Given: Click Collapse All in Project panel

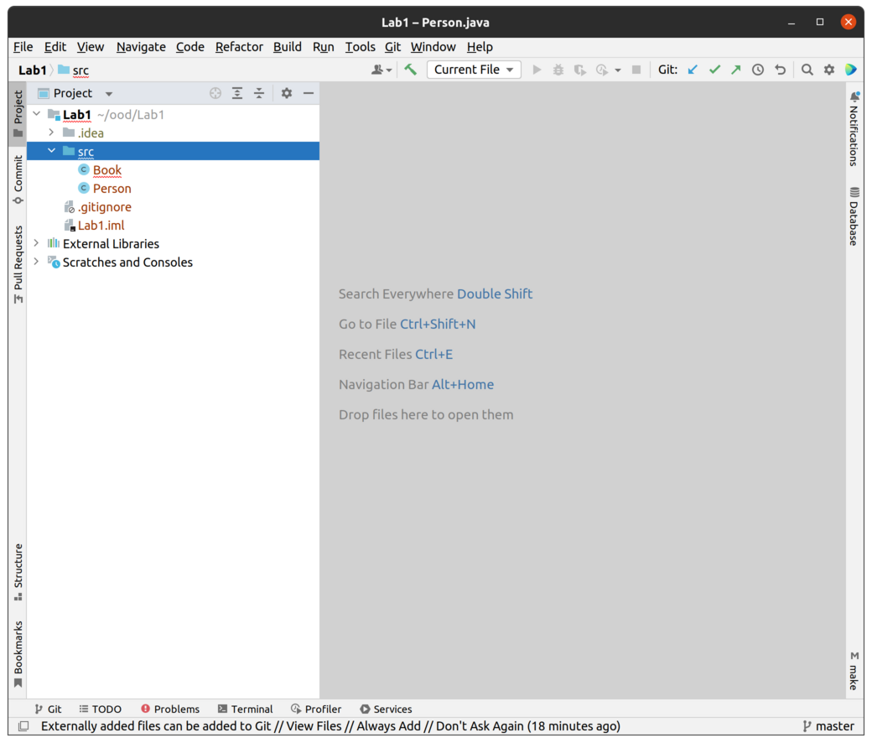Looking at the screenshot, I should tap(259, 93).
